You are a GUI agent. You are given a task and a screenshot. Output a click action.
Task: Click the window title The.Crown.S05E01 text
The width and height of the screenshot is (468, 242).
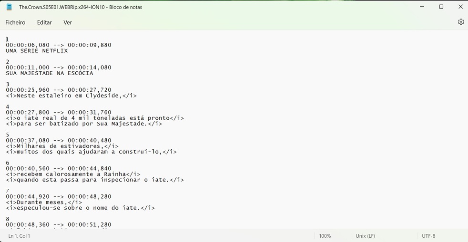coord(81,7)
